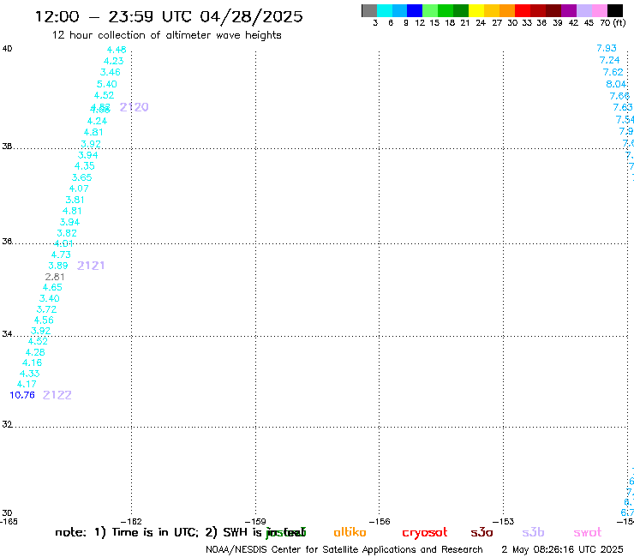The image size is (634, 557).
Task: Click the gray 3 ft legend swatch
Action: click(369, 10)
